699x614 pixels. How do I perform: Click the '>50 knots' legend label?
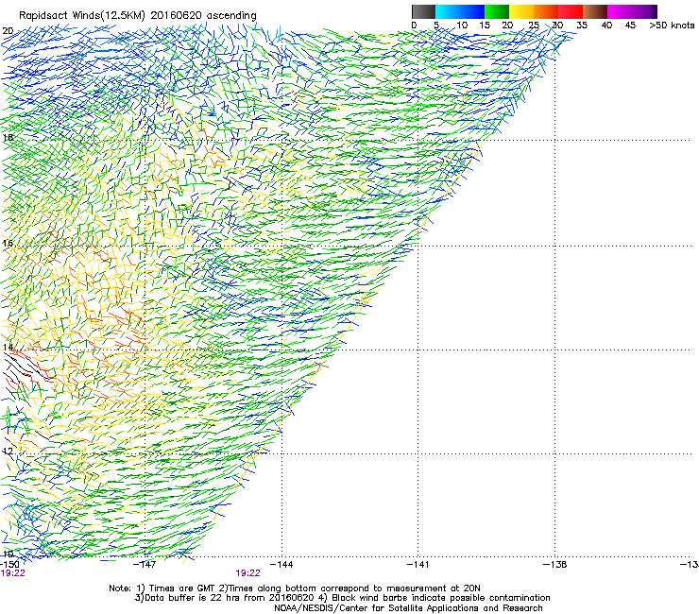click(x=672, y=26)
